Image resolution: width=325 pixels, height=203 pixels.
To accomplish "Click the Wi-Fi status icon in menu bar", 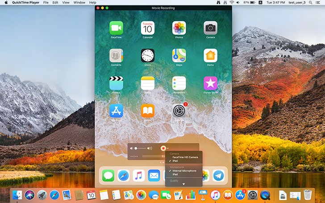I will click(232, 3).
